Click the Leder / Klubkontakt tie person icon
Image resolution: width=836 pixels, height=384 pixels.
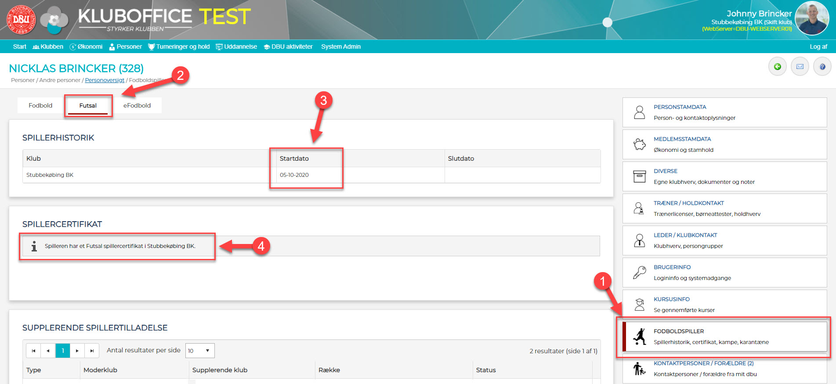pyautogui.click(x=640, y=240)
